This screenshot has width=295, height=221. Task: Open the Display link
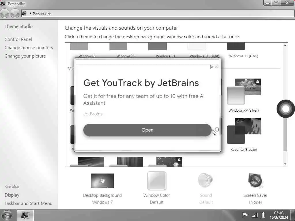pyautogui.click(x=12, y=195)
